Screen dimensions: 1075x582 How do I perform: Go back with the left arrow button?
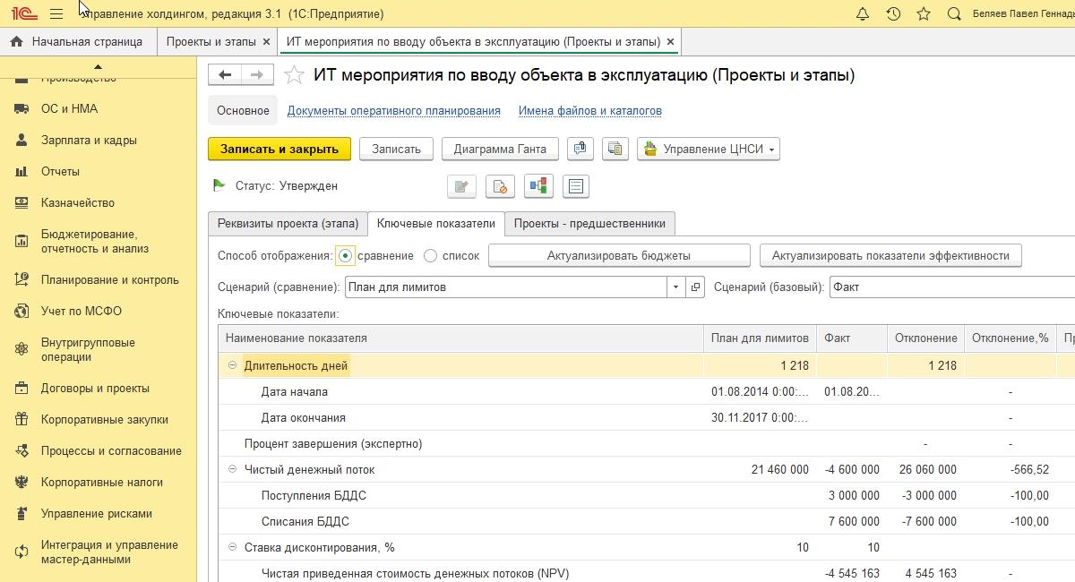click(x=225, y=75)
